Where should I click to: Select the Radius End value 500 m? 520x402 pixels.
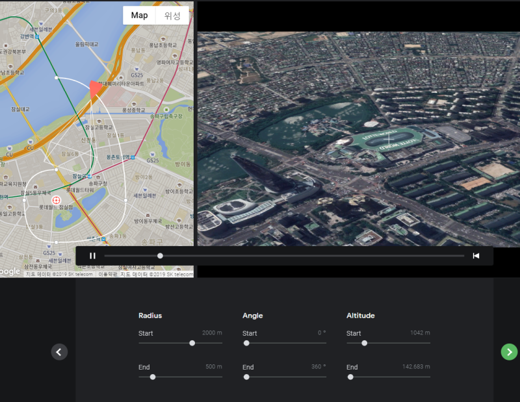214,366
